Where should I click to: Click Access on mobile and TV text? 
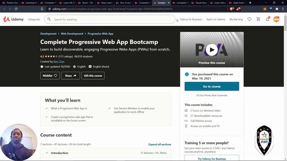(205, 126)
